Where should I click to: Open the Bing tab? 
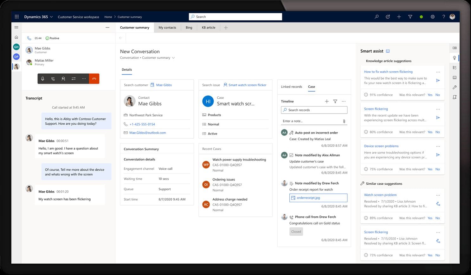[189, 28]
